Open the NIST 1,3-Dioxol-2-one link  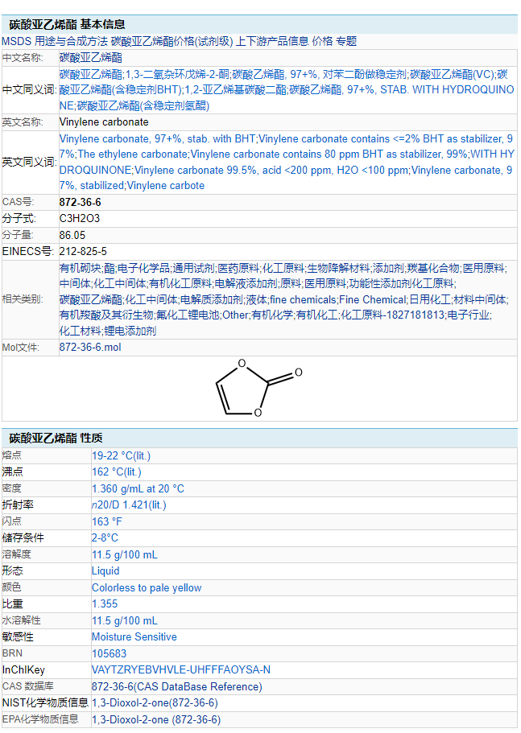click(155, 702)
